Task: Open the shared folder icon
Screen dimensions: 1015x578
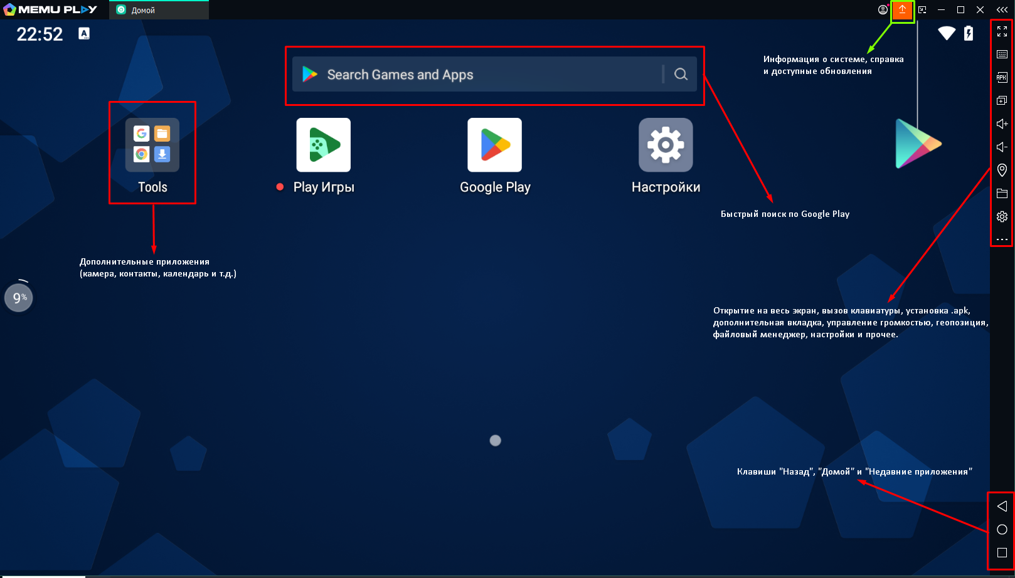Action: [x=1002, y=193]
